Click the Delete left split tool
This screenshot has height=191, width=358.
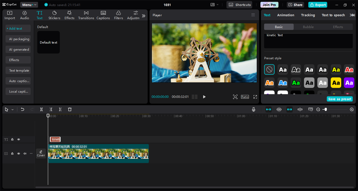51,110
